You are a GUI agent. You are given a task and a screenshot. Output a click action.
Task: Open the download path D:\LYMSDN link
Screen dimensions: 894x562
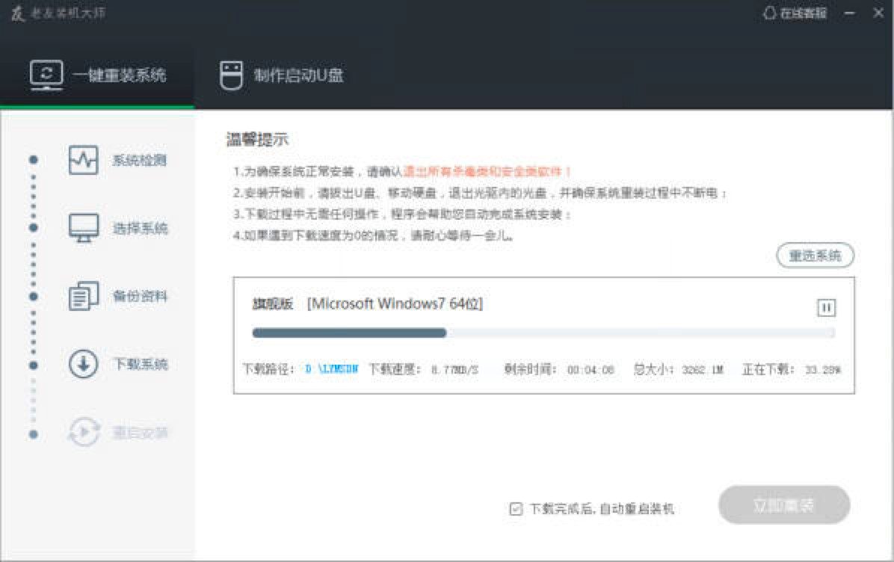pyautogui.click(x=331, y=369)
